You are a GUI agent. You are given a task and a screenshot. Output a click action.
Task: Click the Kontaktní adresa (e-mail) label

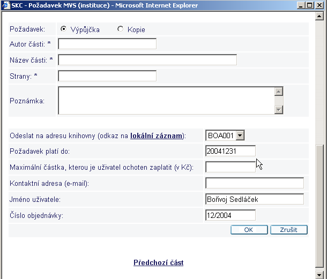tap(49, 183)
